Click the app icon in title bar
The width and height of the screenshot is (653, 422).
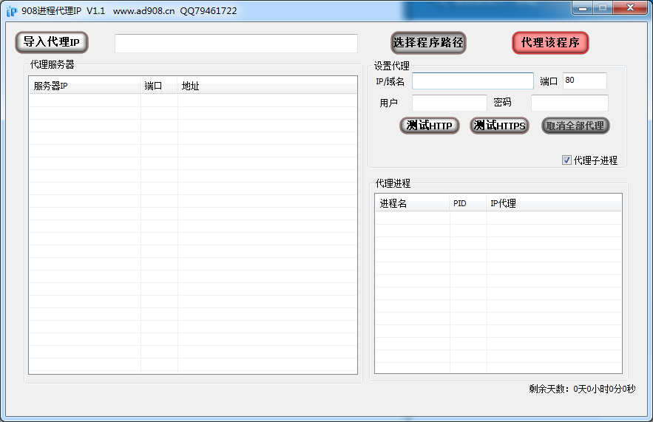point(12,11)
